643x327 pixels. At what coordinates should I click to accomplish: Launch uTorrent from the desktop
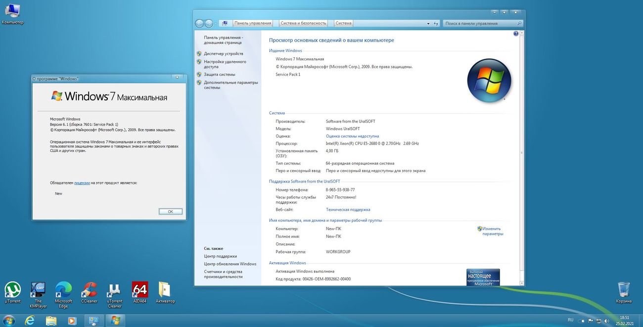pos(12,290)
